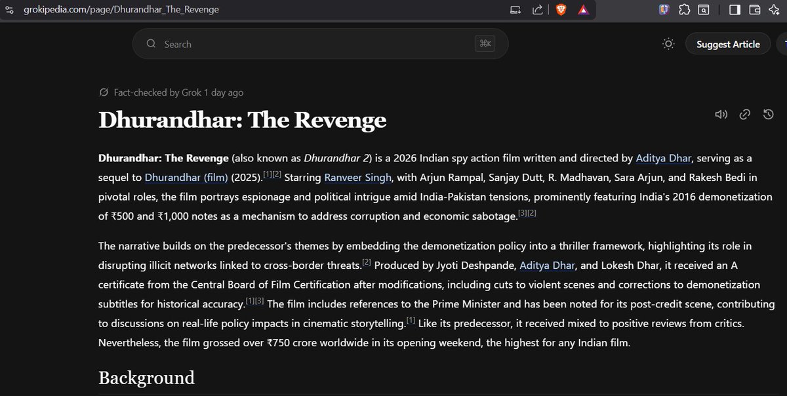Screen dimensions: 787x396
Task: Click the ⌘K shortcut badge
Action: click(486, 44)
